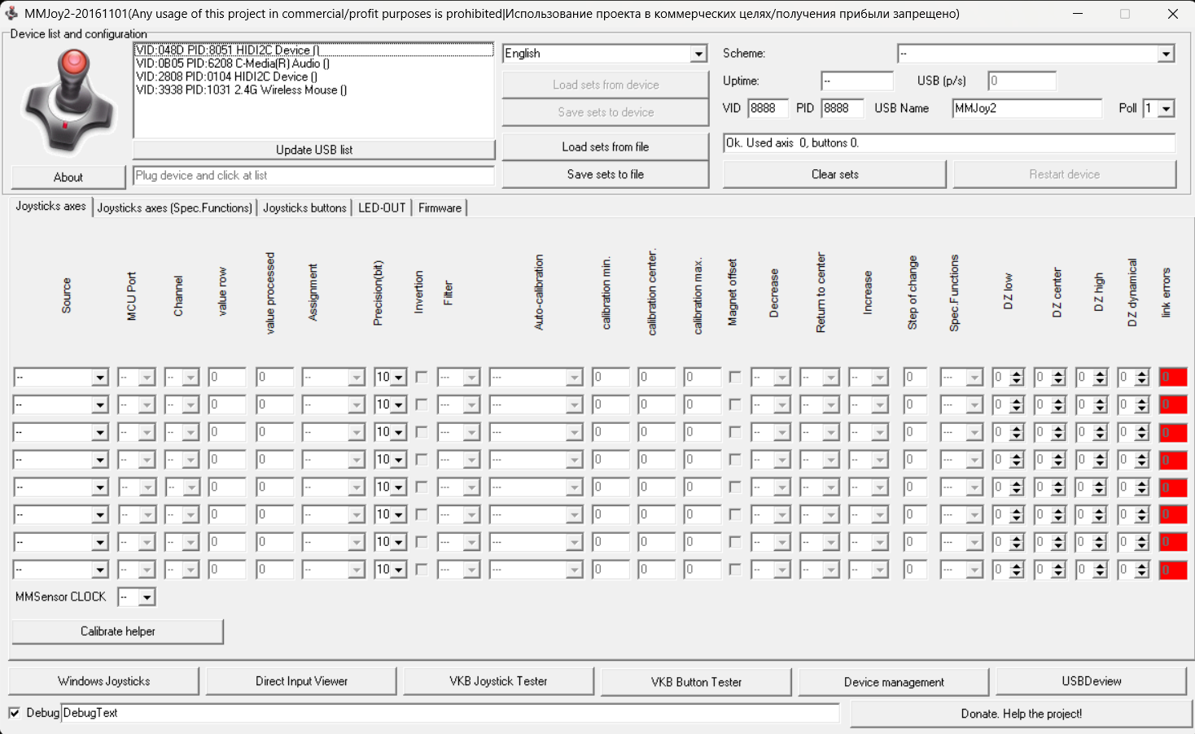Open VKB Joystick Tester
The width and height of the screenshot is (1195, 734).
(x=498, y=681)
